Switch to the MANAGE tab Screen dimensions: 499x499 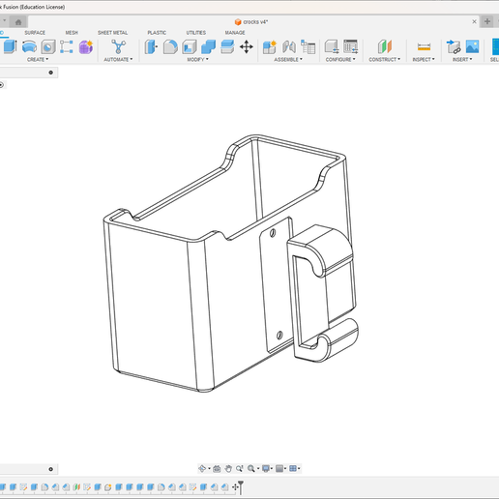235,33
